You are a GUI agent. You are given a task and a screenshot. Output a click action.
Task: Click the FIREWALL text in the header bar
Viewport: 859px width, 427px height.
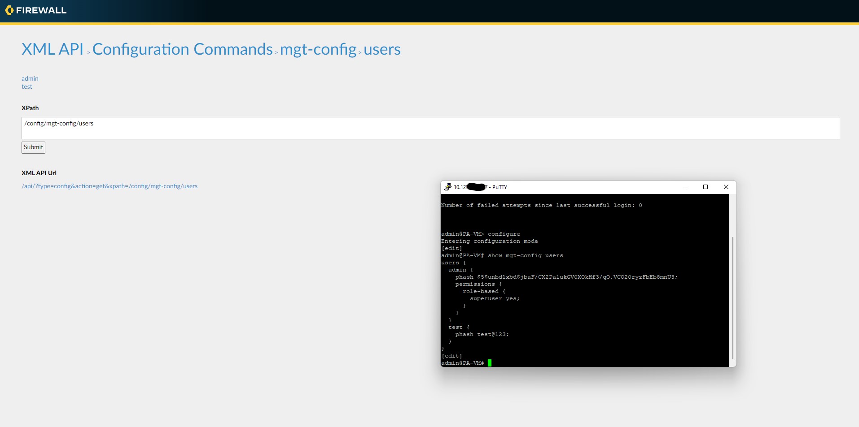(41, 10)
